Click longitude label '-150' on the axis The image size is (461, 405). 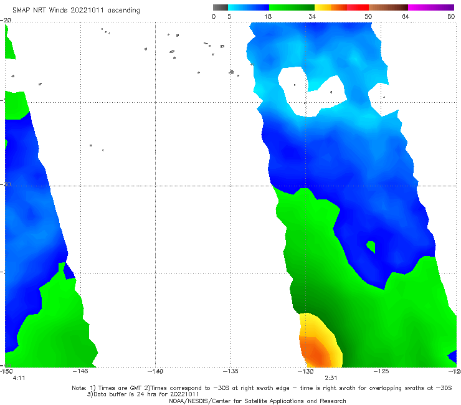(x=6, y=371)
